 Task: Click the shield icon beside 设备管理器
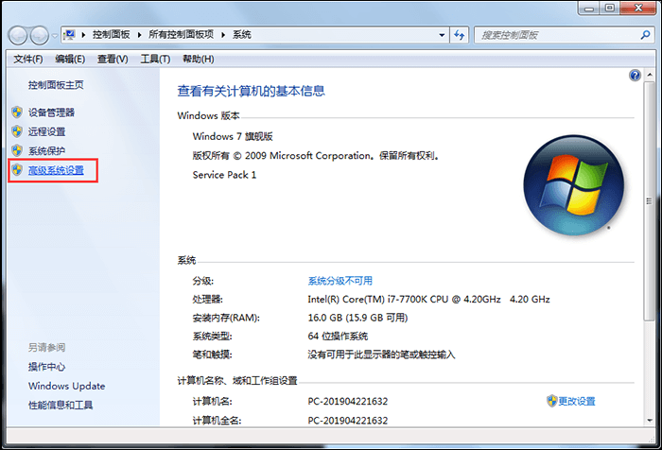(17, 112)
